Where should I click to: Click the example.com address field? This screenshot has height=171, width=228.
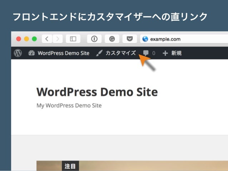(x=184, y=39)
